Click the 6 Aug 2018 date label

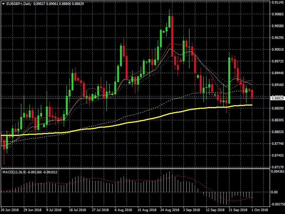point(124,211)
